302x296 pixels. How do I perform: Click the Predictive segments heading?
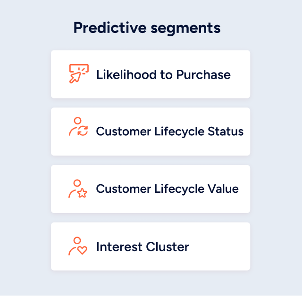click(147, 28)
